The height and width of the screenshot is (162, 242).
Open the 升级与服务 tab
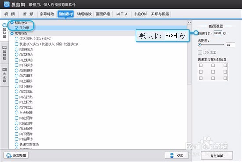(x=160, y=14)
